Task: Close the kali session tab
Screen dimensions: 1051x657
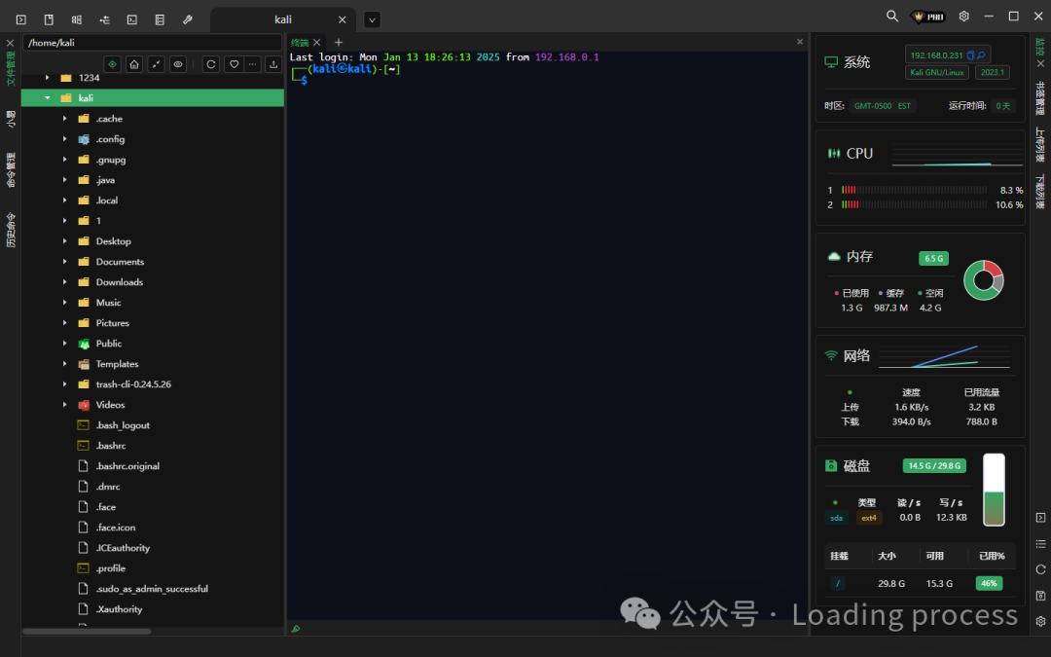Action: pos(342,20)
